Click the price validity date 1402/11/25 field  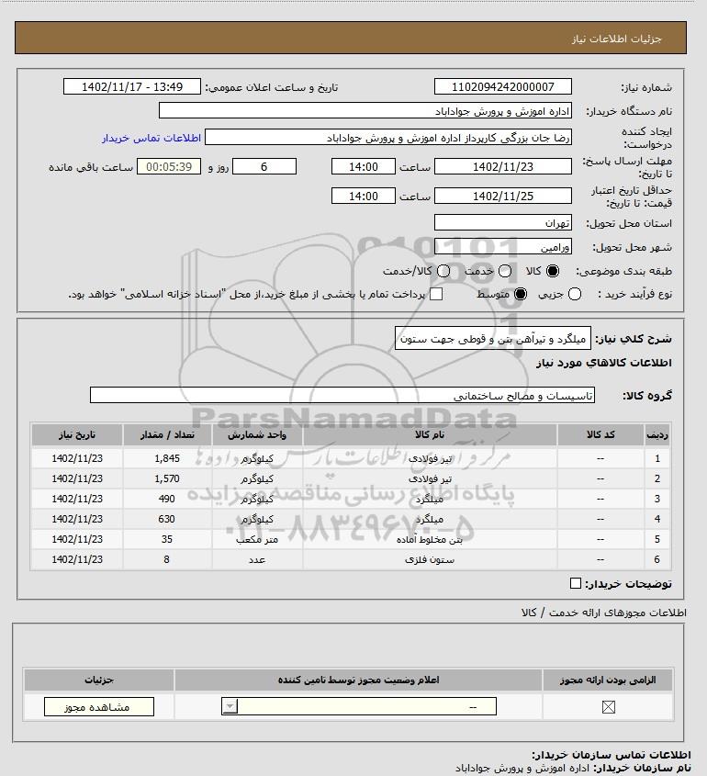click(502, 196)
